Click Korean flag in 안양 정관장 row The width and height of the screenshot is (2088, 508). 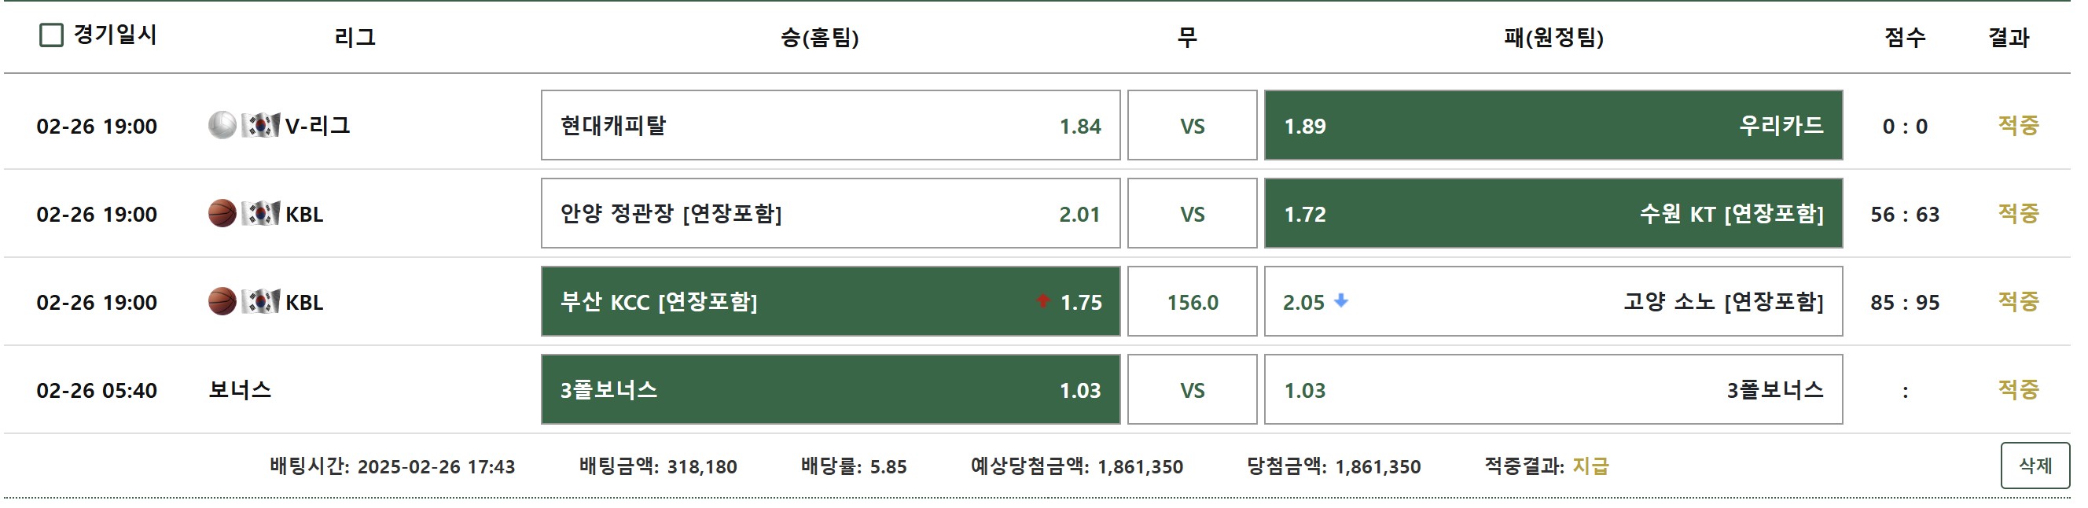coord(260,214)
